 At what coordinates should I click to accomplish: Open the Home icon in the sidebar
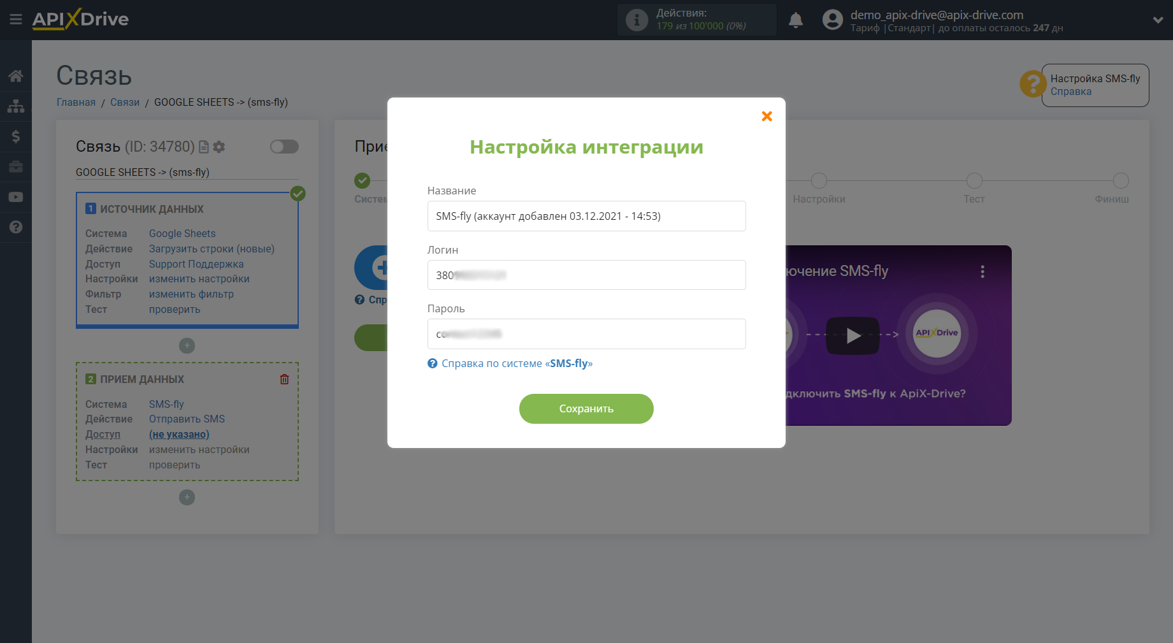pos(16,76)
